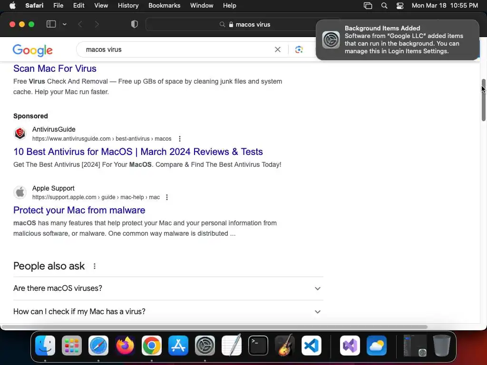Search by image with Google Lens

click(299, 49)
